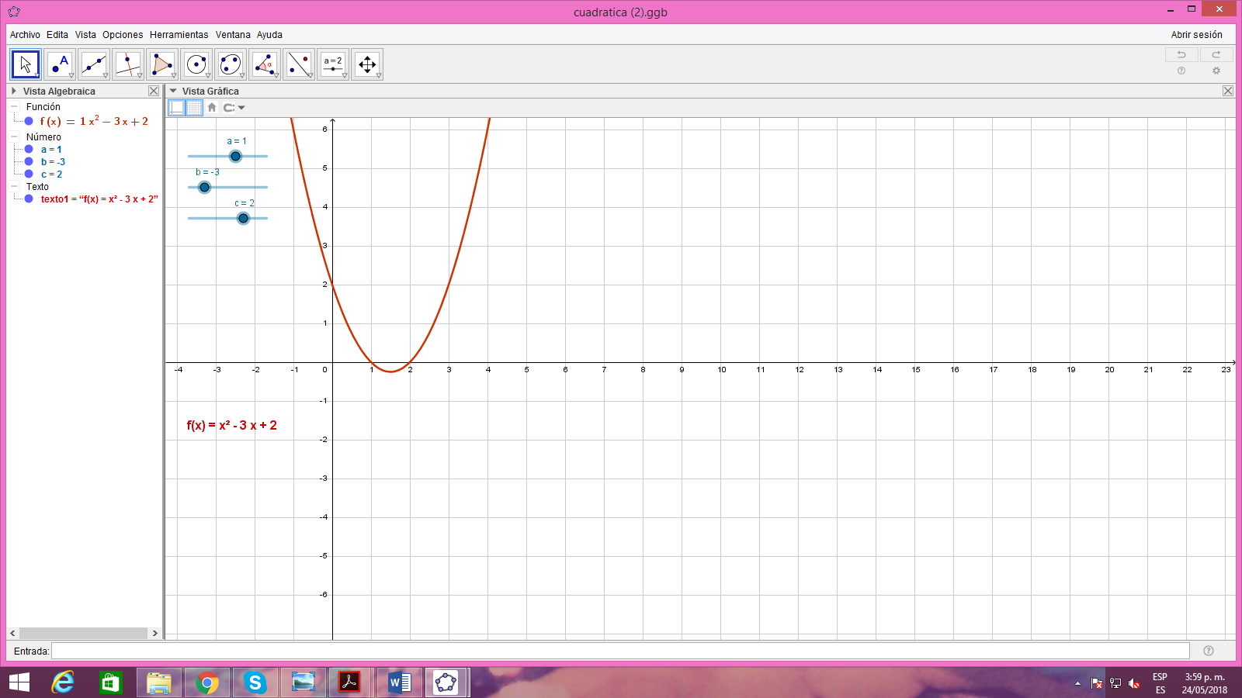
Task: Select the Perpendicular Line tool
Action: point(127,64)
